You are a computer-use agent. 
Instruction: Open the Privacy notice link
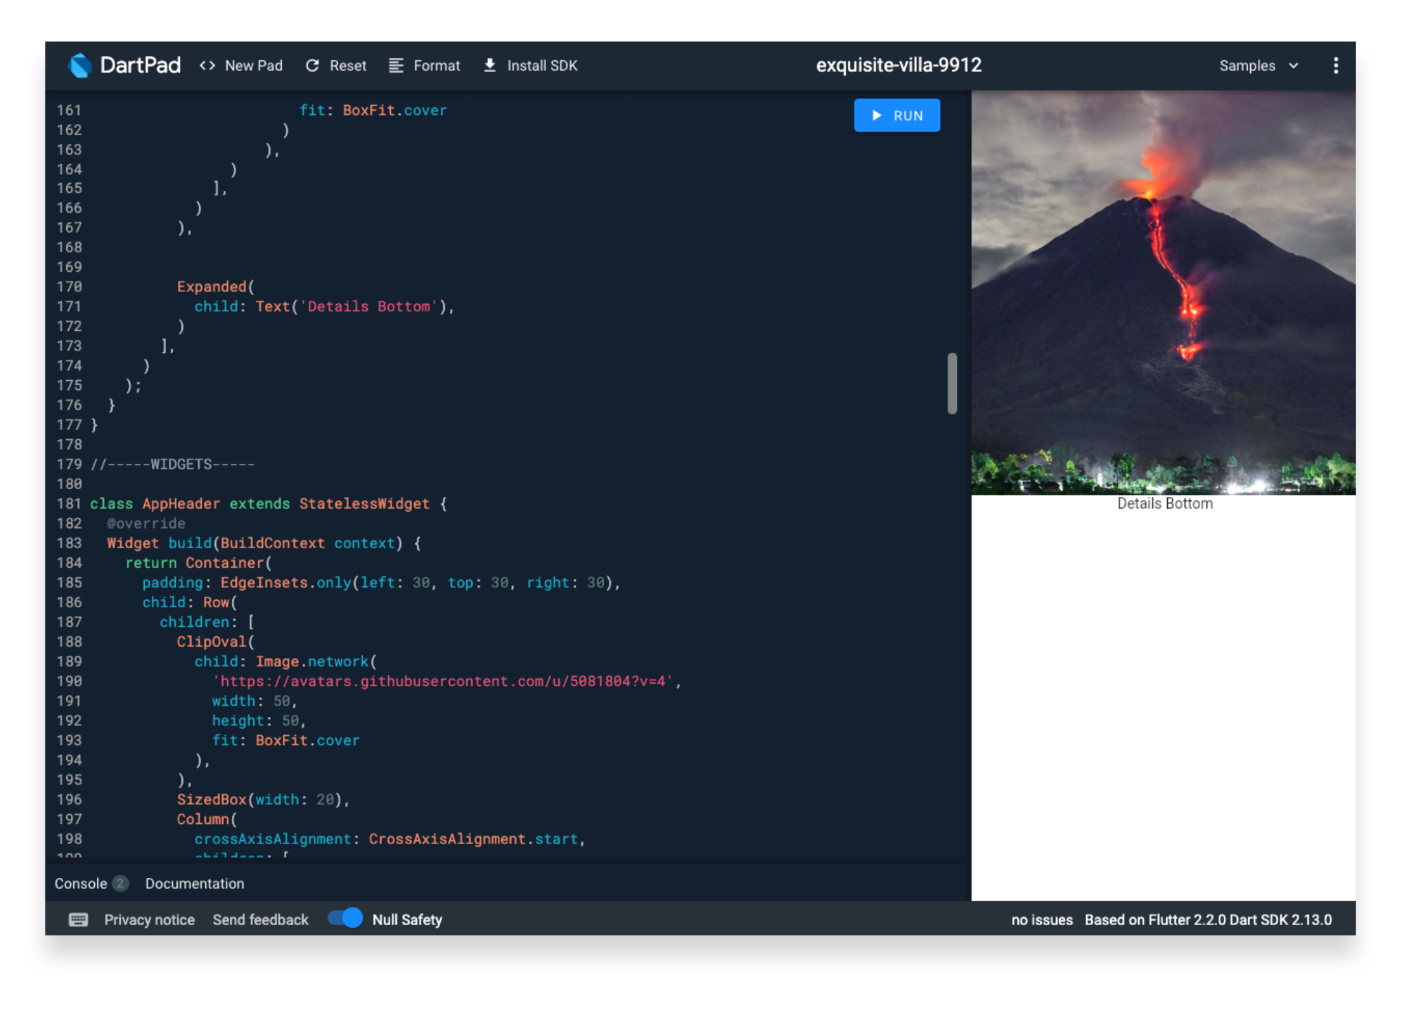pyautogui.click(x=149, y=919)
